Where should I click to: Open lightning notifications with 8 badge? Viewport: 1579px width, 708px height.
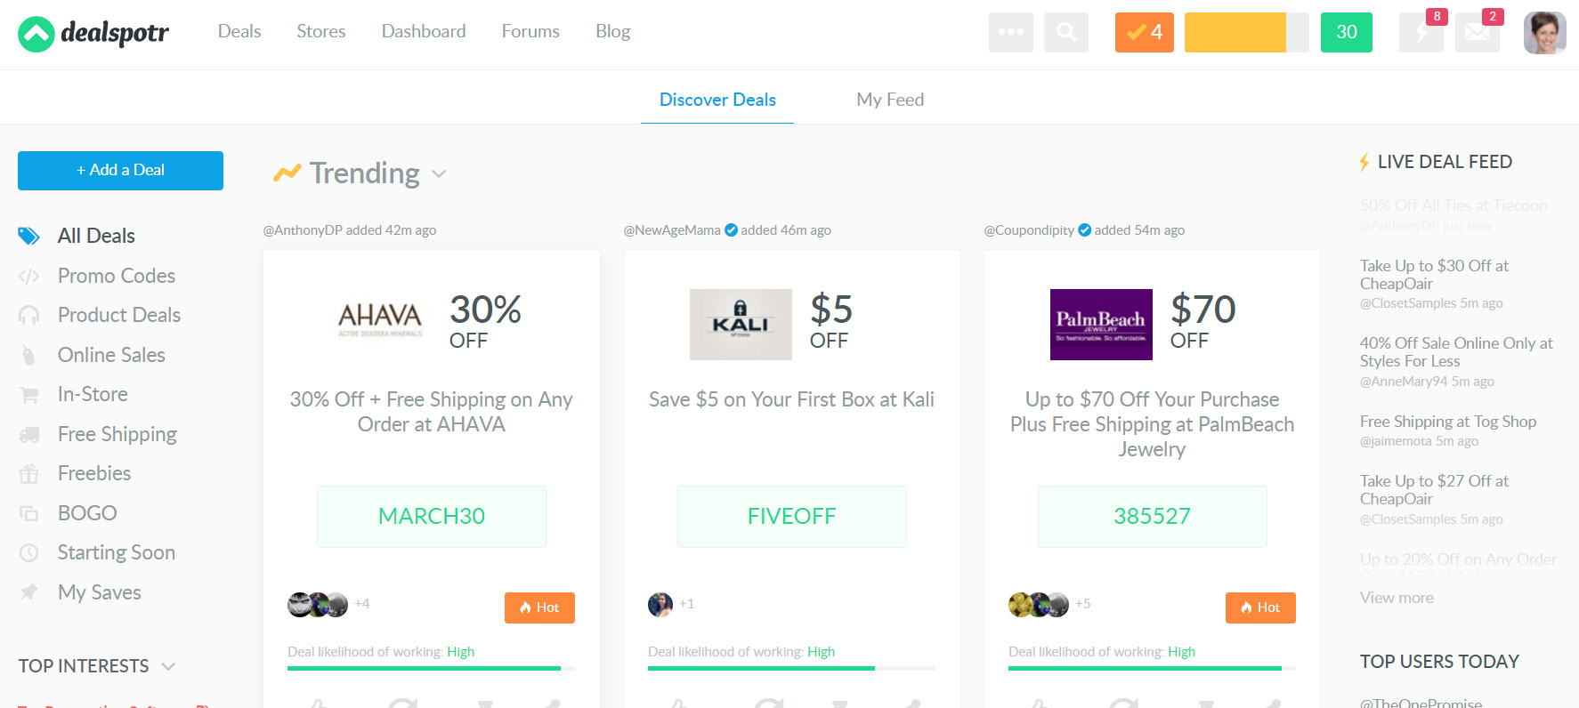1421,33
